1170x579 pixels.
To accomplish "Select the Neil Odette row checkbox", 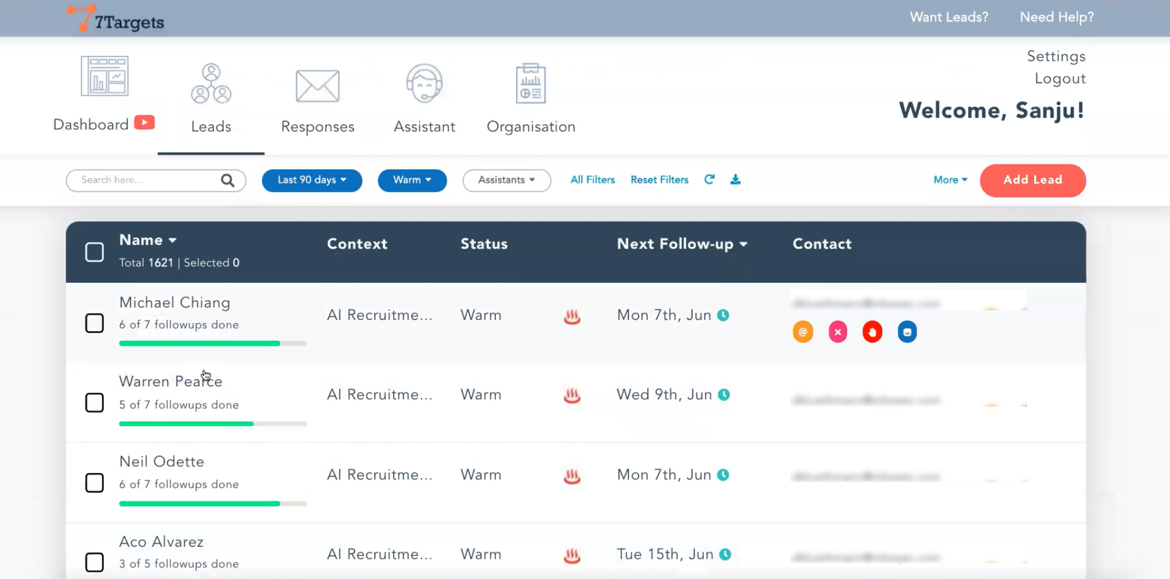I will [94, 483].
